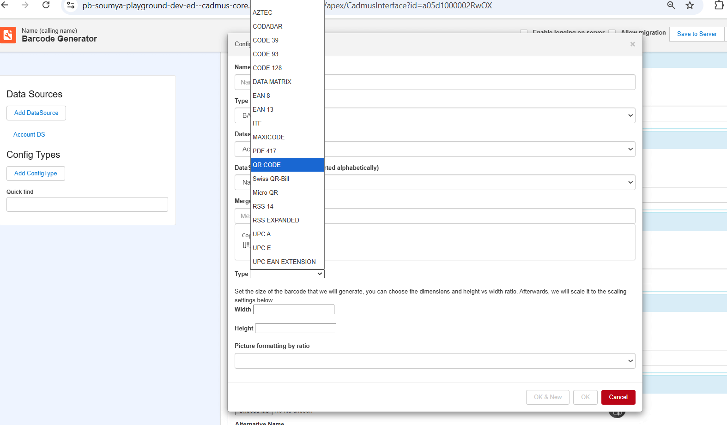Open the barcode Type small dropdown
The image size is (727, 425).
[287, 274]
